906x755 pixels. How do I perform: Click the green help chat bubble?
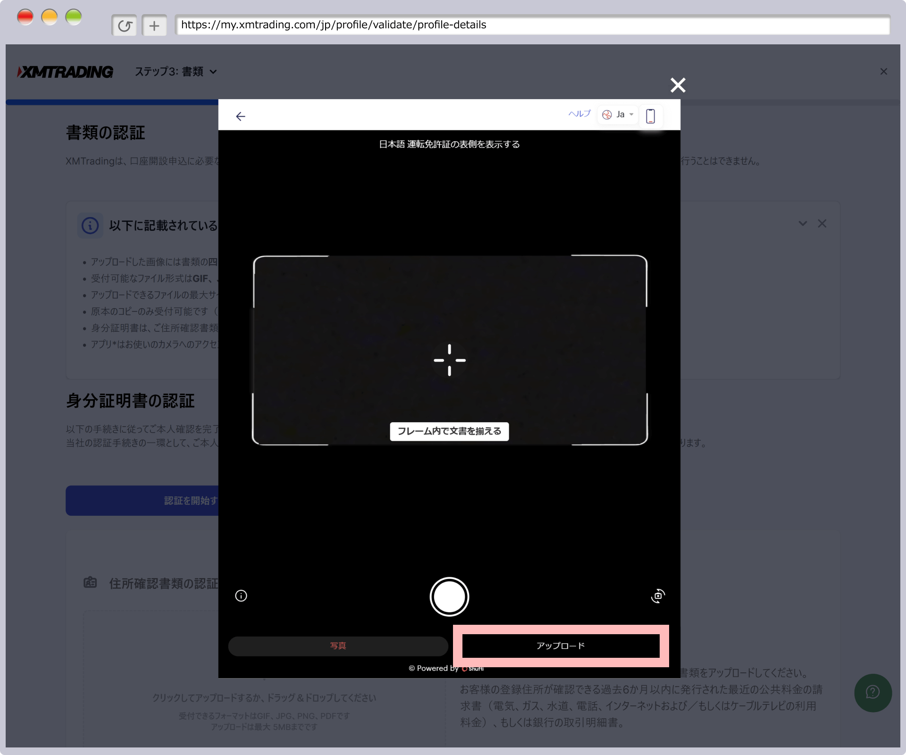(872, 692)
